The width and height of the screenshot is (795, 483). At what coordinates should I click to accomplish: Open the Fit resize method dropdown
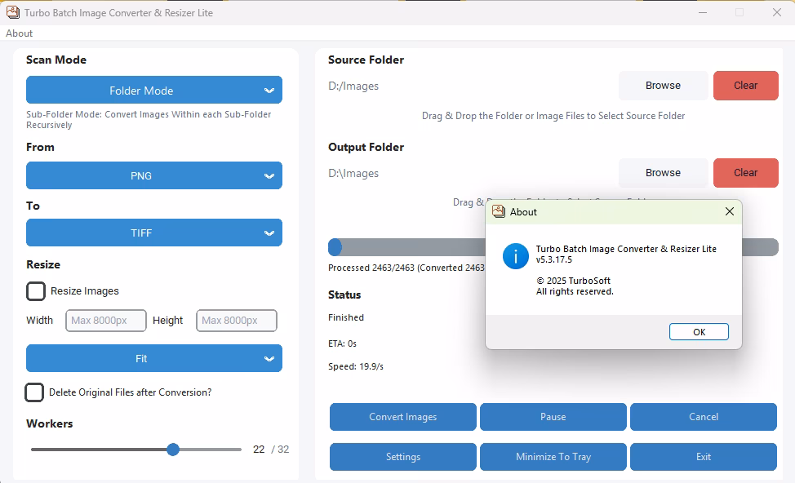point(154,358)
